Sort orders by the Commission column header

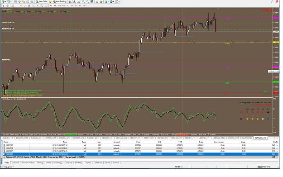(x=219, y=142)
